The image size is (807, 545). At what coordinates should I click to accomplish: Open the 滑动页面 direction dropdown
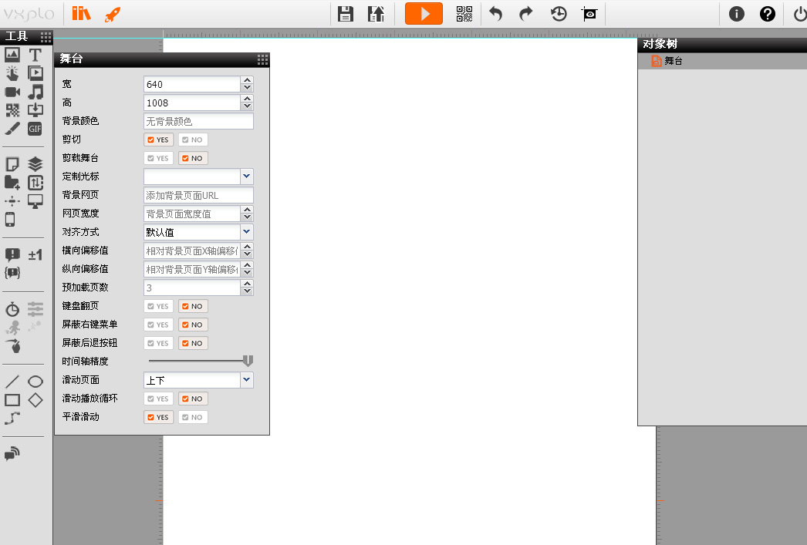[246, 380]
